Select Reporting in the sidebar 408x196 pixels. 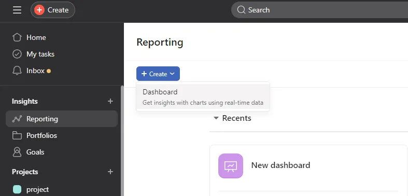point(62,119)
